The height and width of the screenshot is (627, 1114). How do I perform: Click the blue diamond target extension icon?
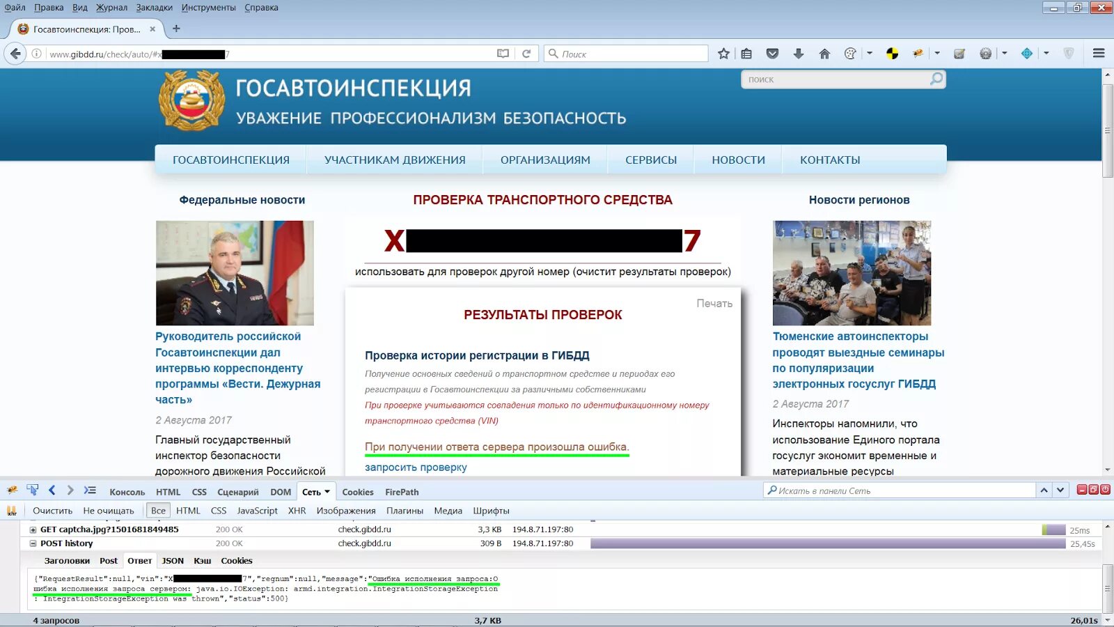point(1027,54)
